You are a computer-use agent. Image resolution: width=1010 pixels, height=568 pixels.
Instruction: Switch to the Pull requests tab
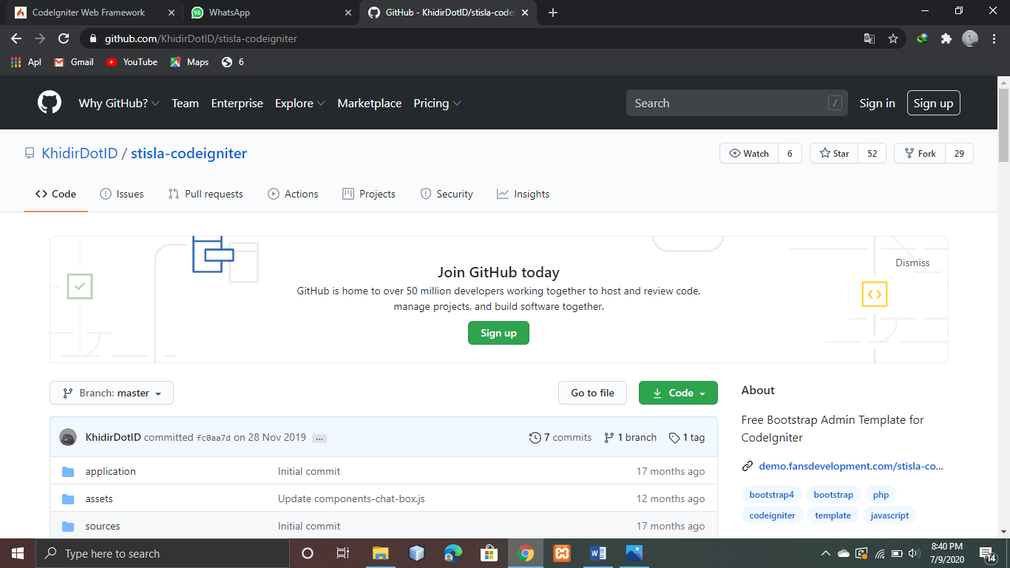[206, 194]
